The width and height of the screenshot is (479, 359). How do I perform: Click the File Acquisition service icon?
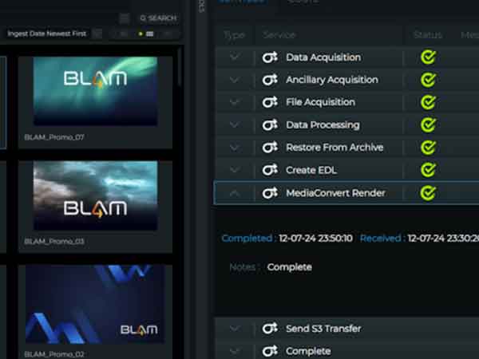270,102
